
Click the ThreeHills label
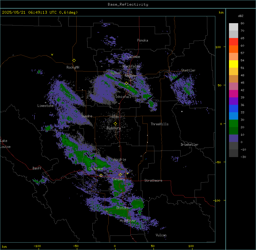tap(159, 124)
